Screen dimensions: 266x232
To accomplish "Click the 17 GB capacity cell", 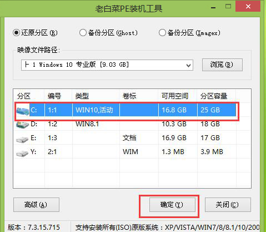I will [x=210, y=138].
